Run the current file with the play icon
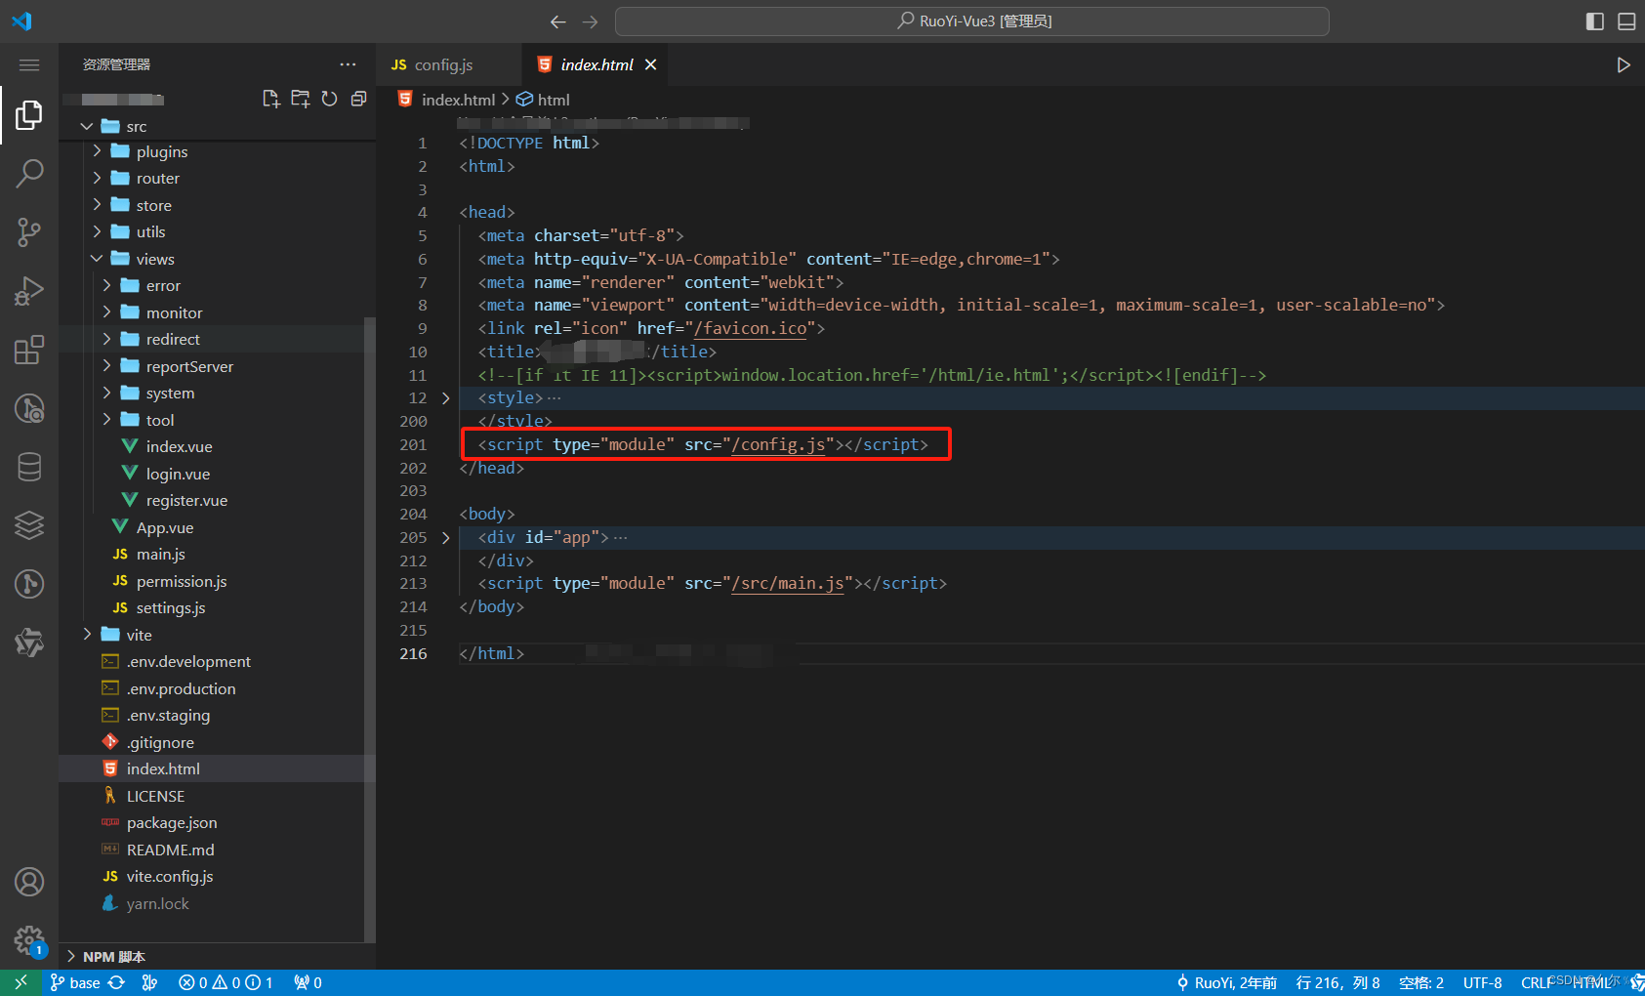The width and height of the screenshot is (1645, 996). (x=1624, y=64)
